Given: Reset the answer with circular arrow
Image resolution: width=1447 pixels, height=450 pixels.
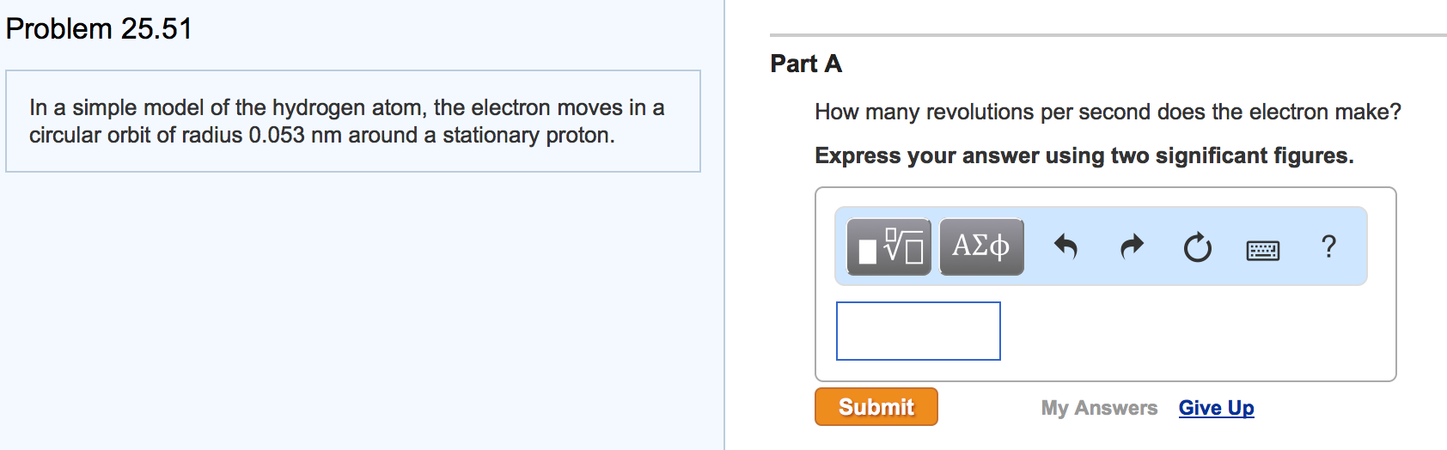Looking at the screenshot, I should tap(1197, 247).
